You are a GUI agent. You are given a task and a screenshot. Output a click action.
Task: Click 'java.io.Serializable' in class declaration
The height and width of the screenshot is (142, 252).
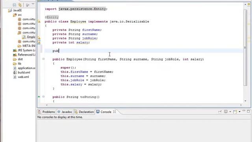coord(130,21)
